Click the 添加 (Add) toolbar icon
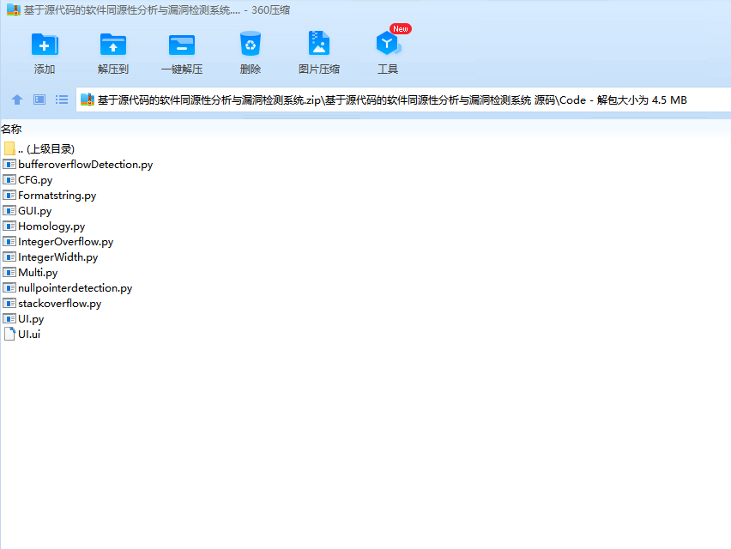 point(45,45)
